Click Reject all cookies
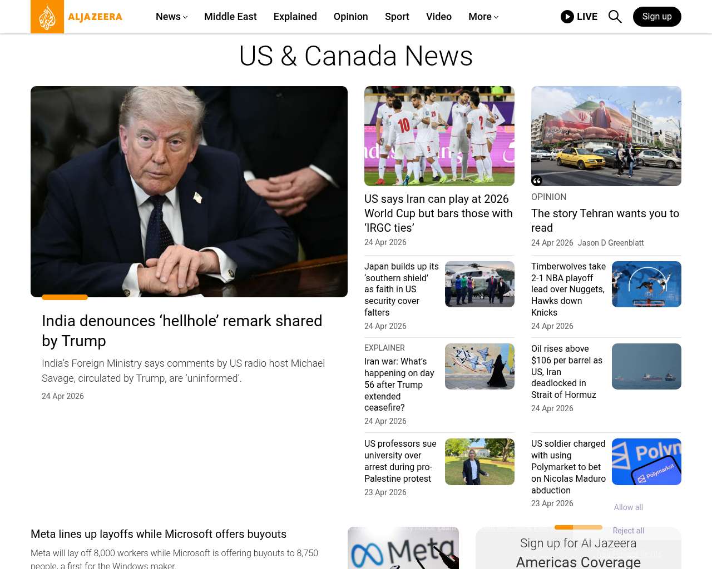Screen dimensions: 712x569 pos(629,531)
